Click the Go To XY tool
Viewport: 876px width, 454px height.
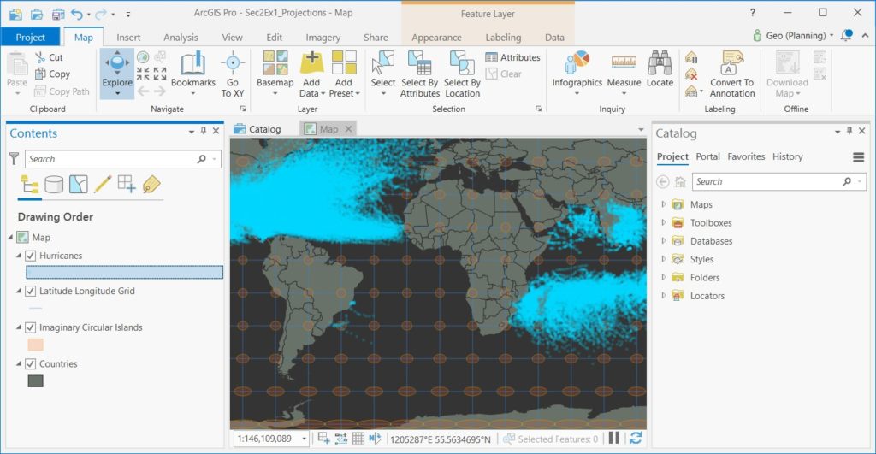pos(233,74)
